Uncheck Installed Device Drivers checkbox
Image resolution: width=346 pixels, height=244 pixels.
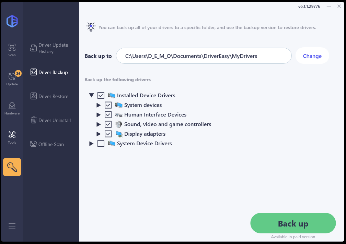[101, 95]
